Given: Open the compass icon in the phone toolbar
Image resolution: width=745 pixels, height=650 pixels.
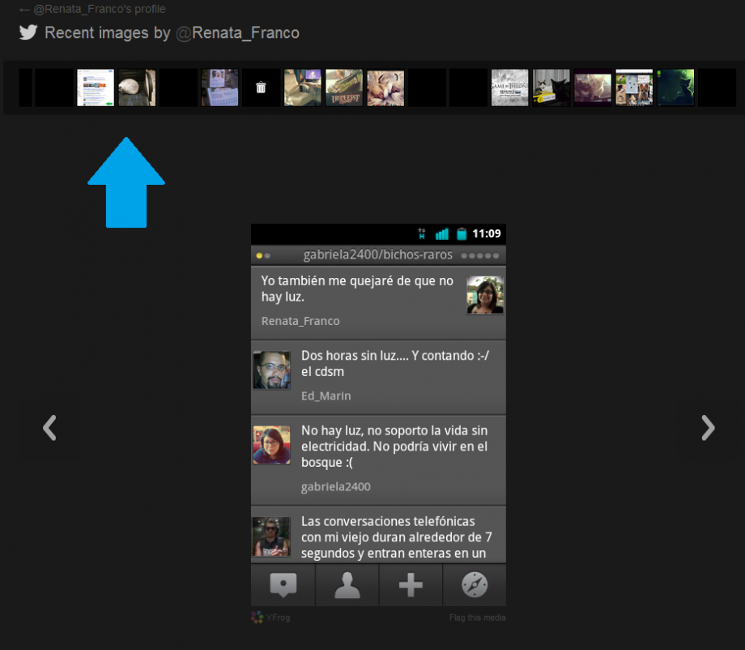Looking at the screenshot, I should [475, 584].
